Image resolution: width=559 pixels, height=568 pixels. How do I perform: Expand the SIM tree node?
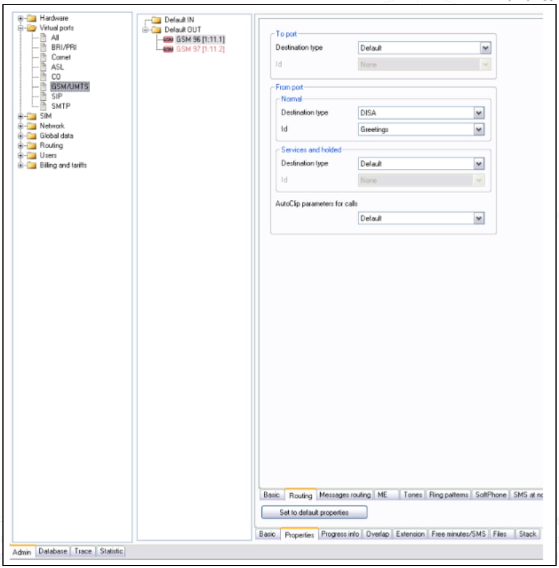[21, 116]
